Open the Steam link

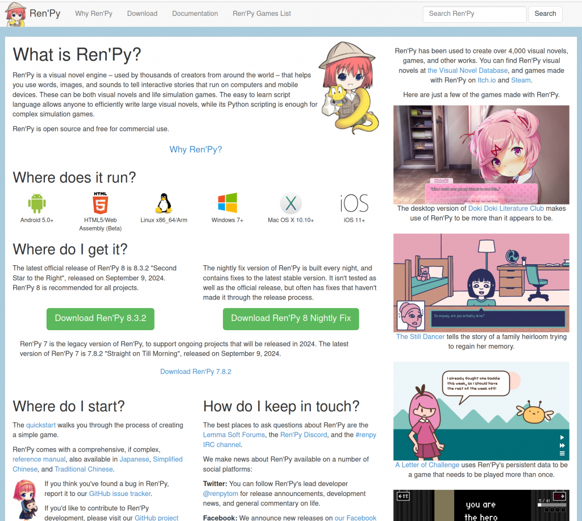coord(521,80)
